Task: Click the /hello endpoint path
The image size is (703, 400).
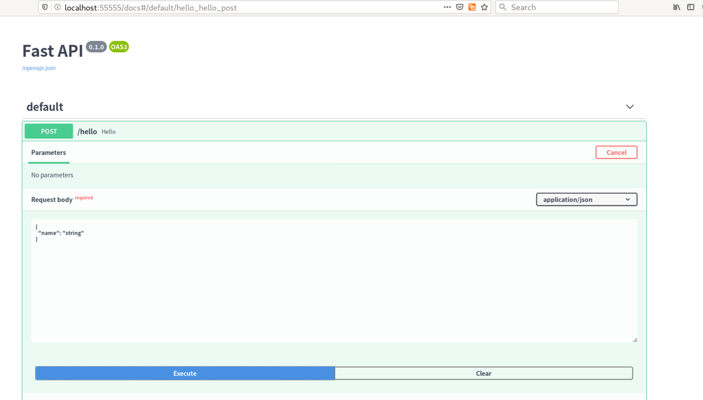Action: pos(87,131)
